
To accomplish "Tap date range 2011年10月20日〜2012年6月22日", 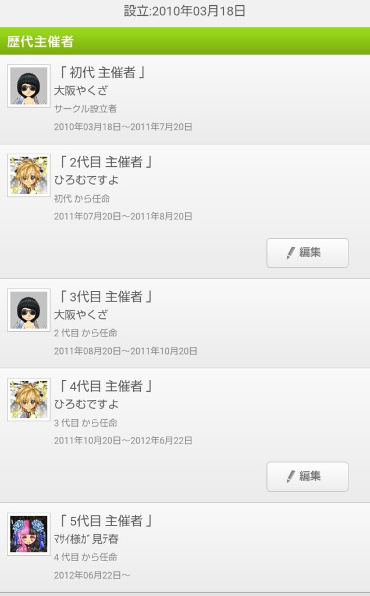I will (x=123, y=441).
